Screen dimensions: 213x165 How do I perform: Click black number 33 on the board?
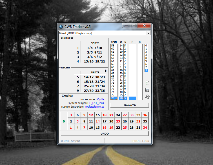(x=138, y=115)
